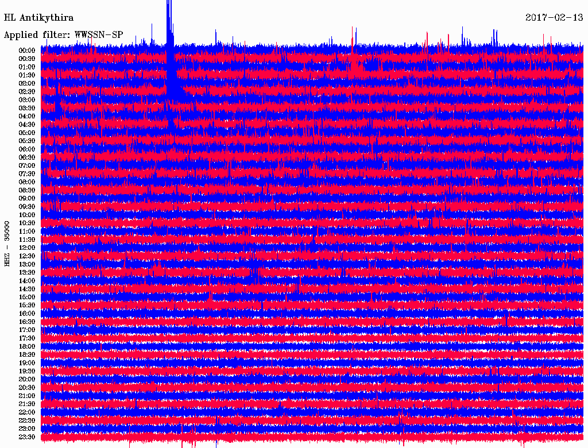
Task: Select the 17:00 time label
Action: pos(27,330)
